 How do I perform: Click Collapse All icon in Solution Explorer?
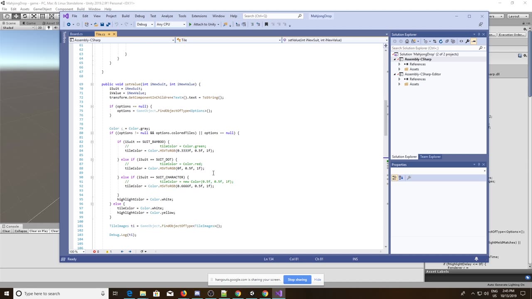tap(447, 41)
